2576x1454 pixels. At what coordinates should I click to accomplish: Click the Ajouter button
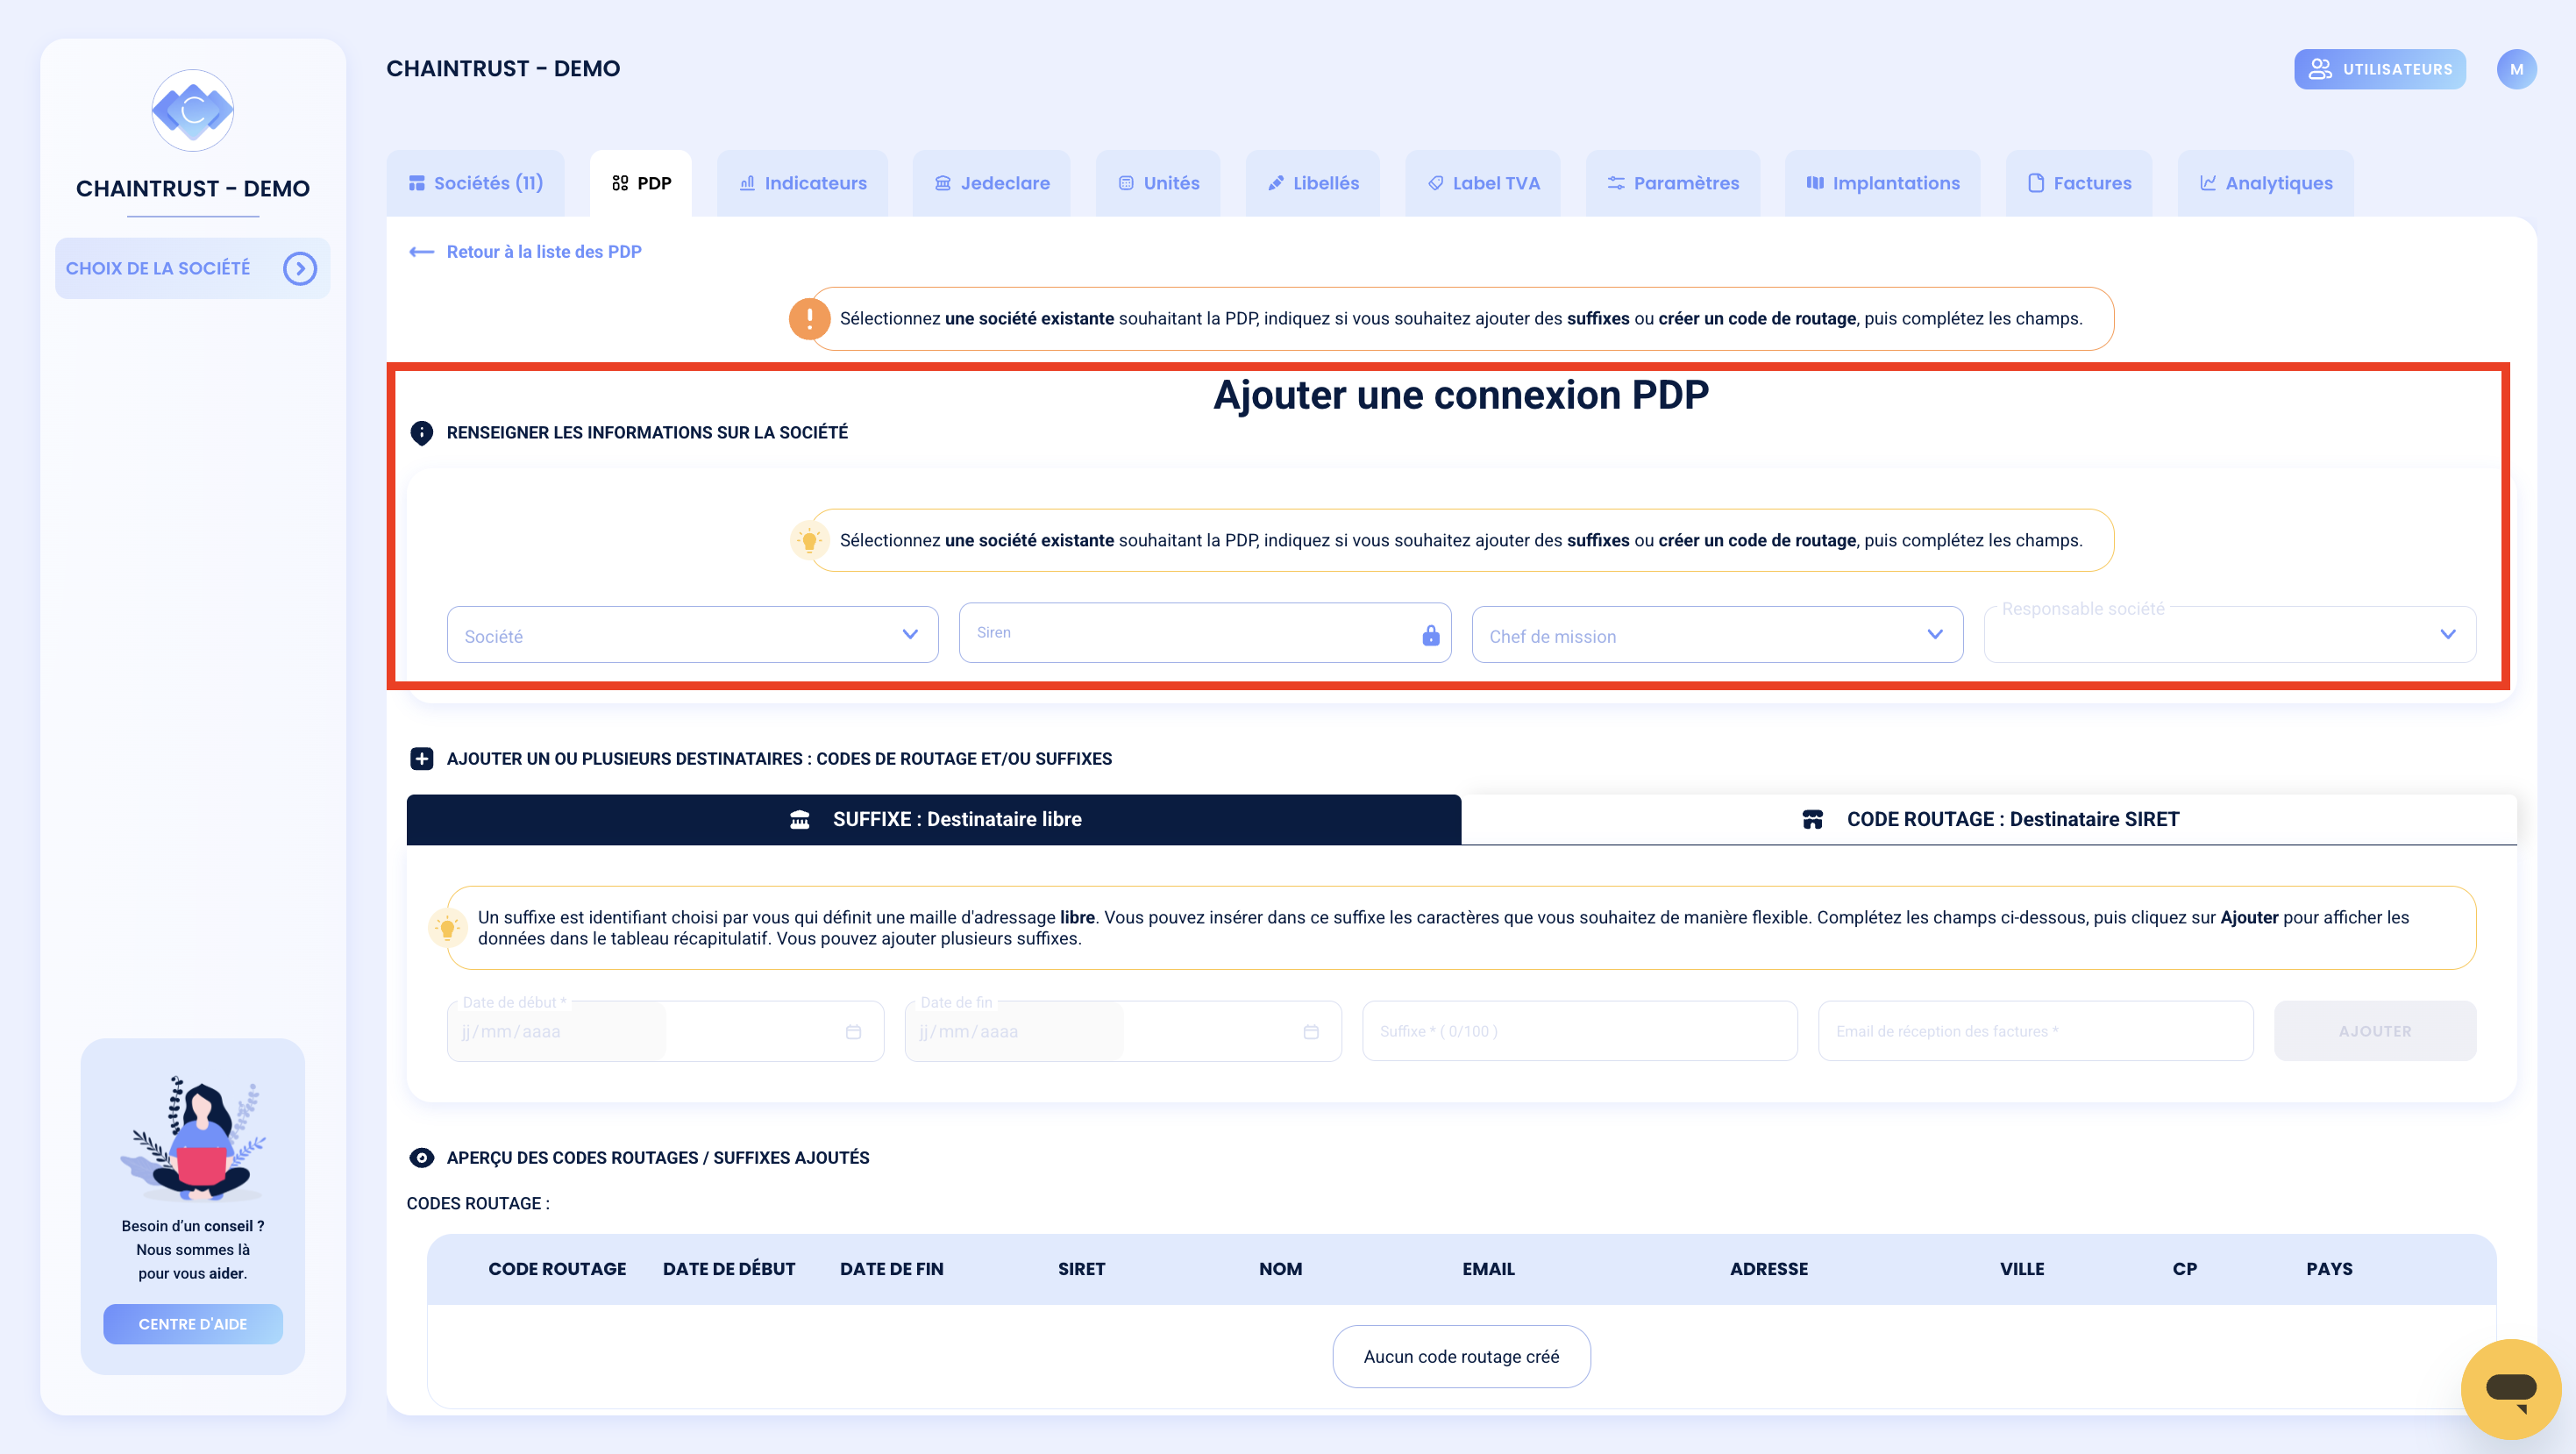pos(2375,1031)
